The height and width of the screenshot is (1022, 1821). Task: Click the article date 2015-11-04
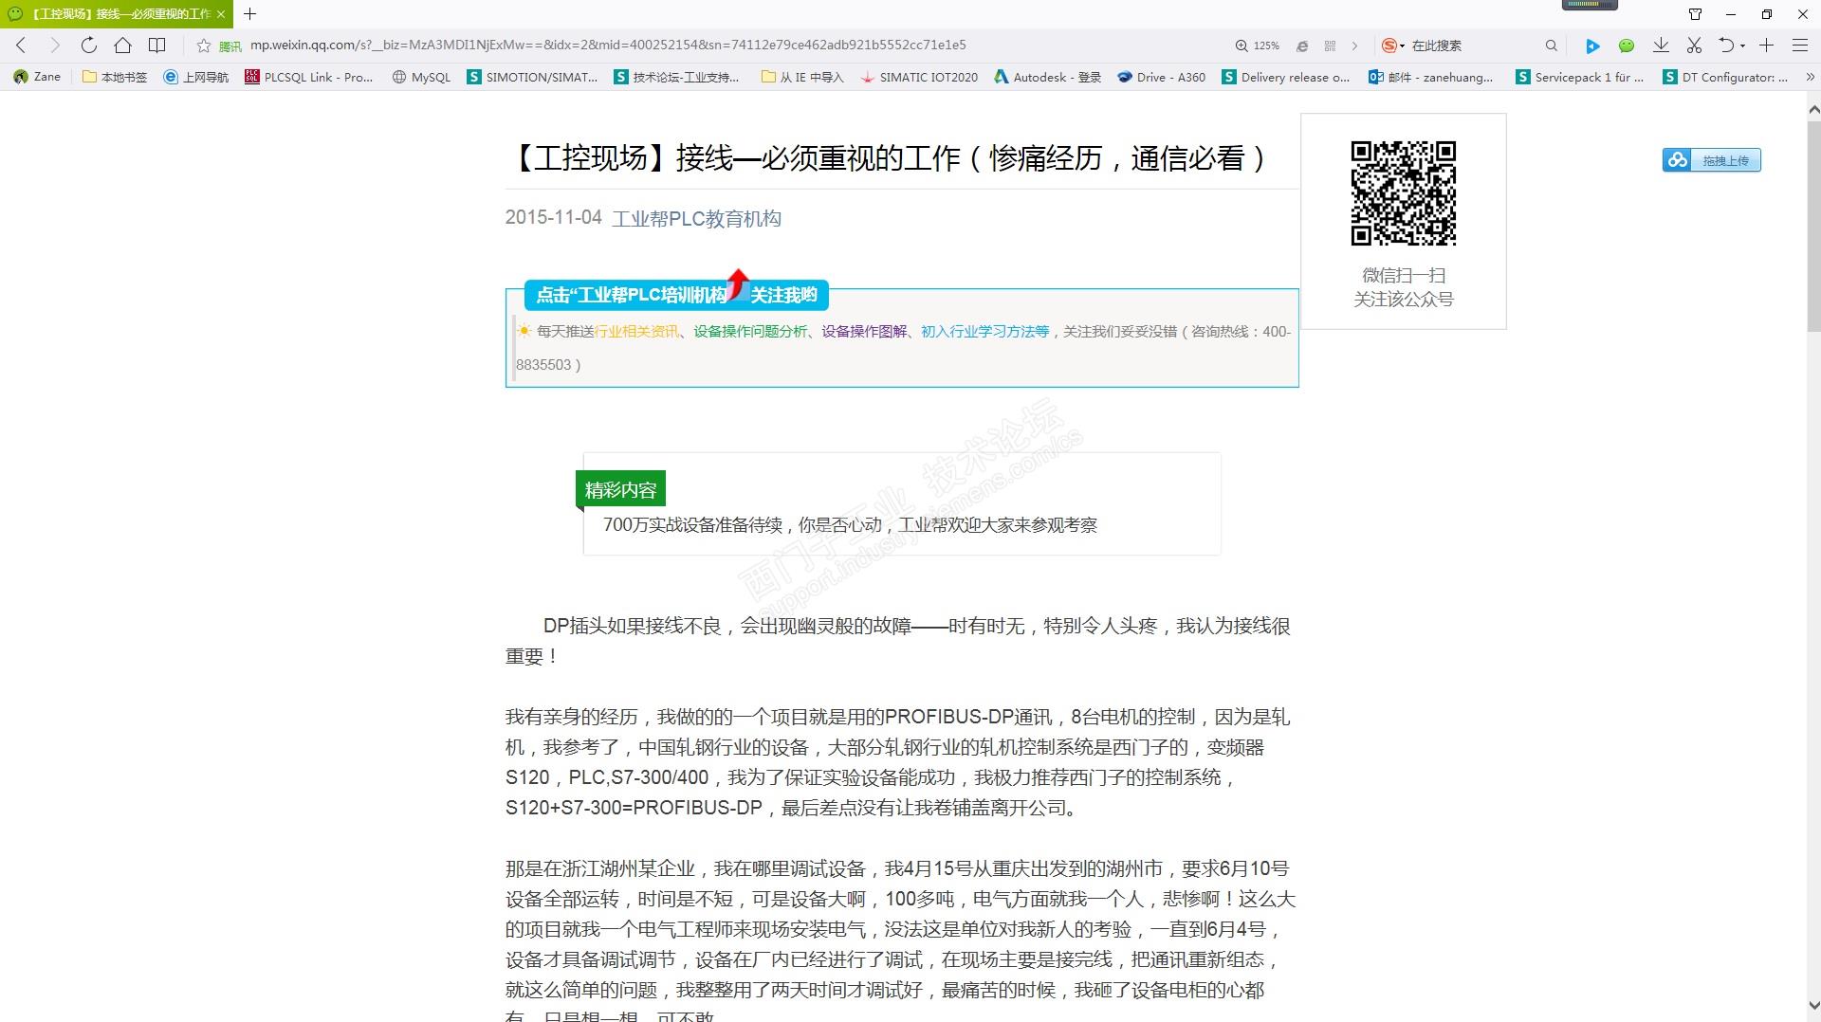tap(553, 217)
